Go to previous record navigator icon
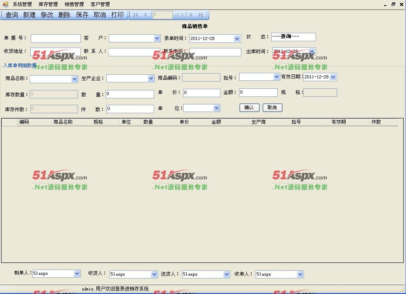This screenshot has height=294, width=406. [x=145, y=15]
